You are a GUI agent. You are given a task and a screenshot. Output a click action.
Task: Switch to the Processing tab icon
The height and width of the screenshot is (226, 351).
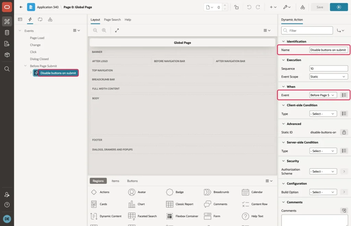tap(40, 20)
